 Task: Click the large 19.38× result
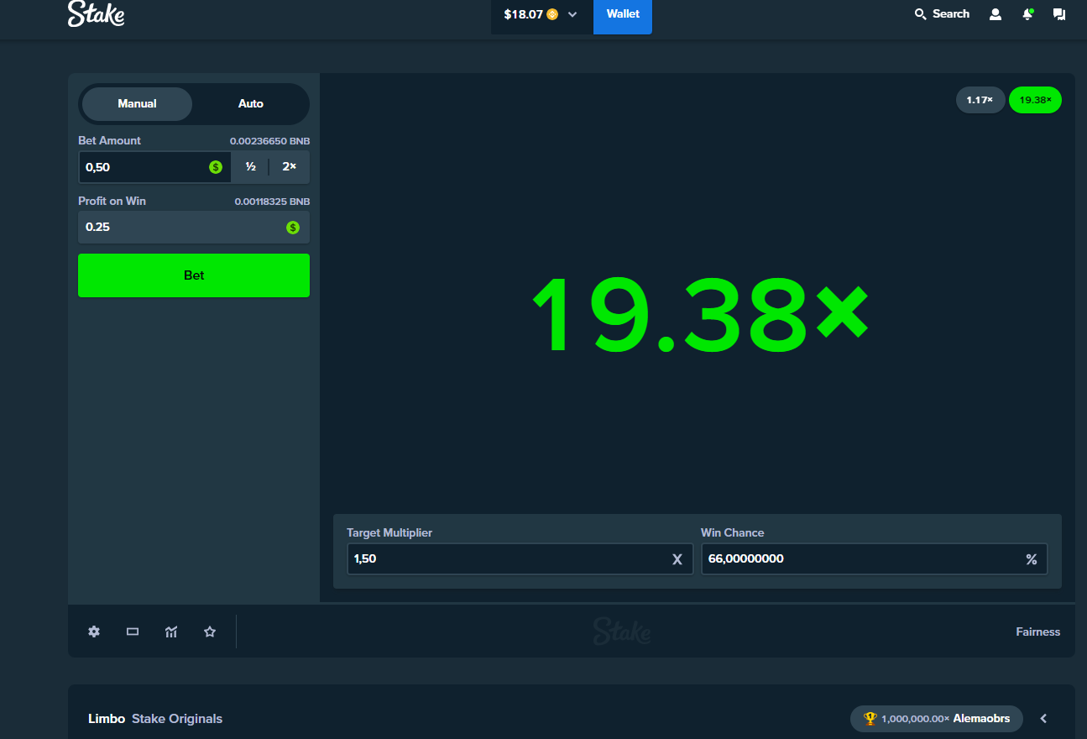(x=700, y=316)
